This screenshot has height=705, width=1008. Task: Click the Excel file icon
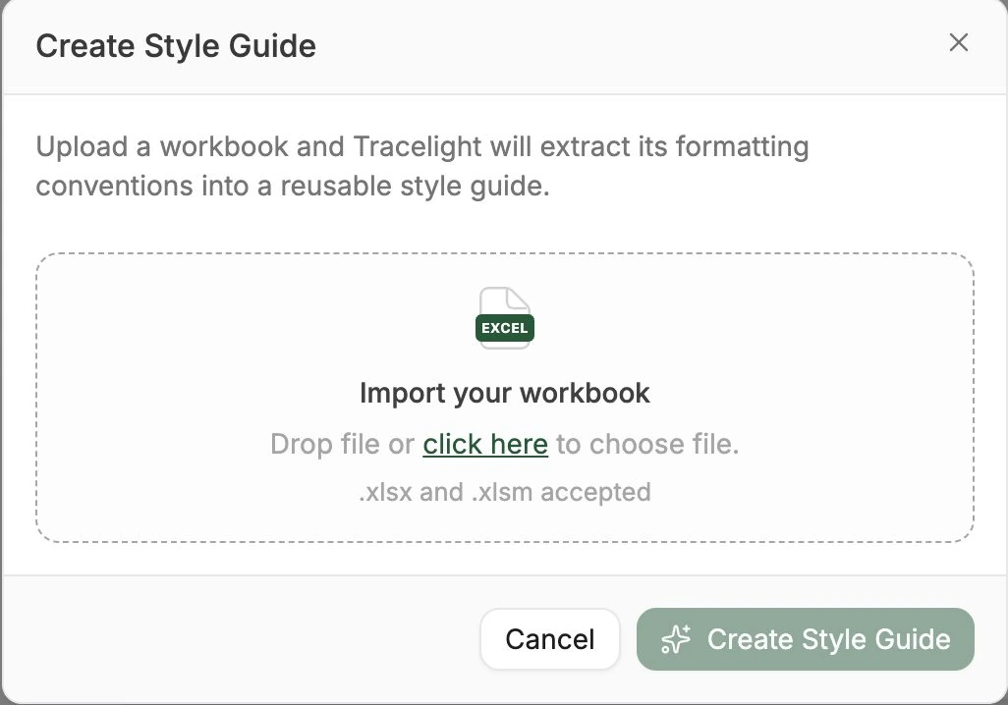(505, 318)
